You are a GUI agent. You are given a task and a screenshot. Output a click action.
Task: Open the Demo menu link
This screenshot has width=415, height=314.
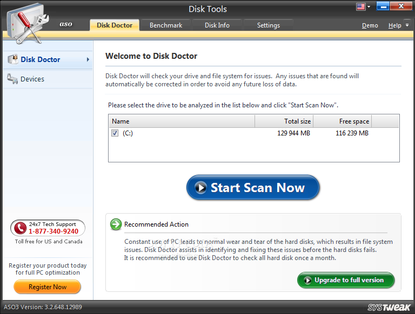click(370, 25)
